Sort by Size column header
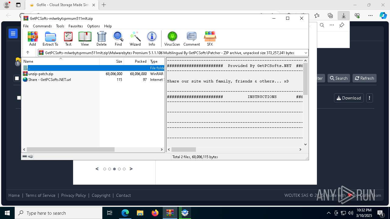390x219 pixels. (112, 61)
